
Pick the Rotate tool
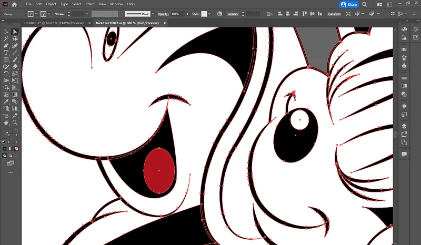6,74
